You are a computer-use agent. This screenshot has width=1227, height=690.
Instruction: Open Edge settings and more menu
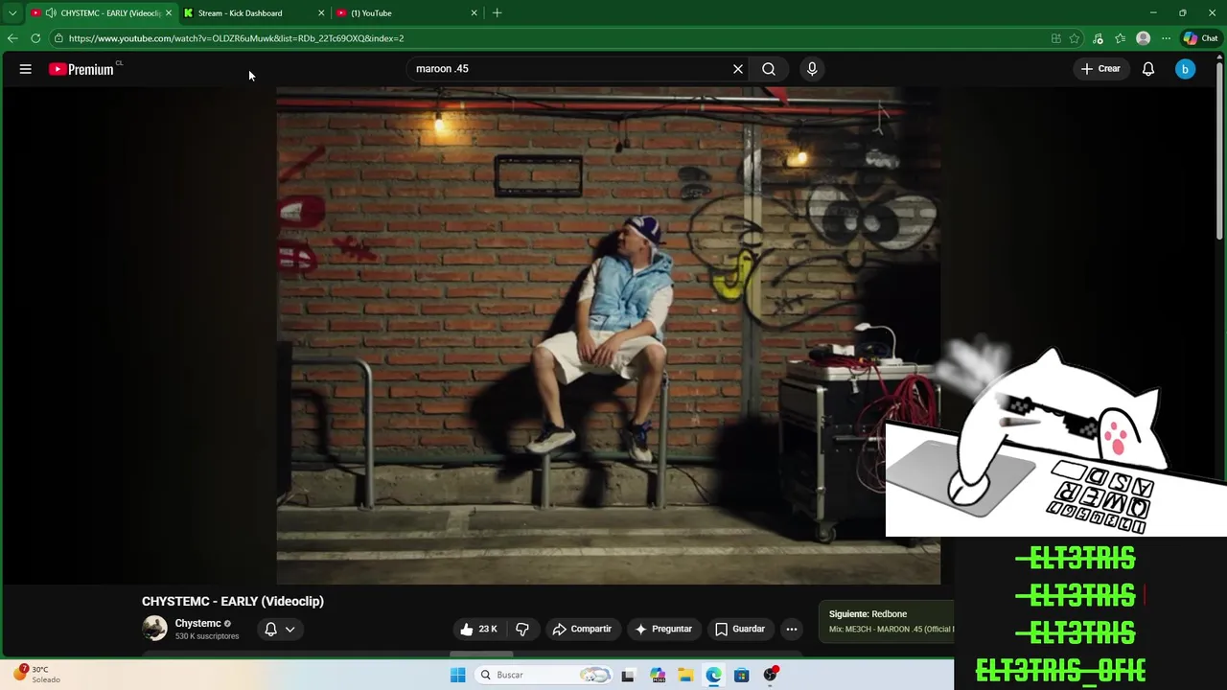click(1166, 38)
